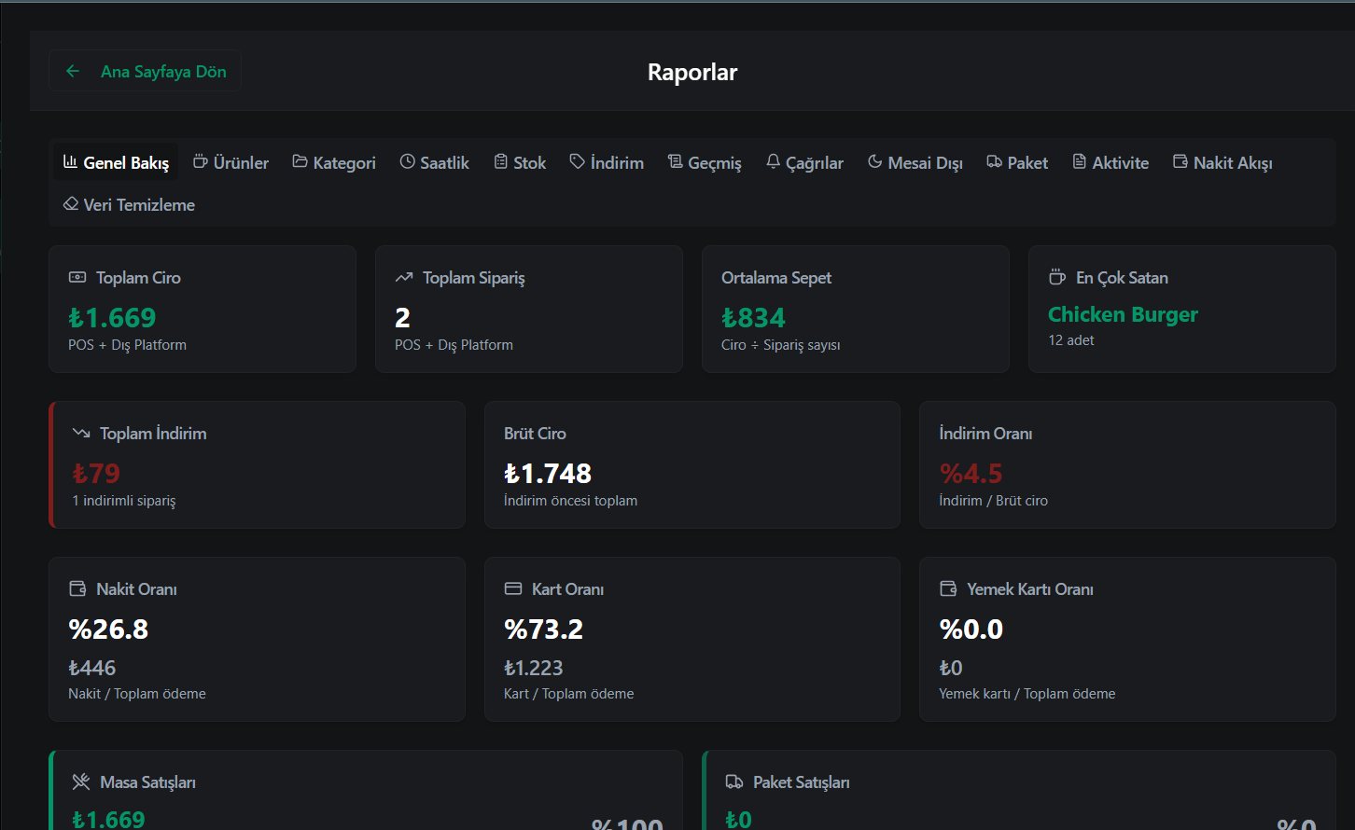Click the Raporlar page title

[692, 72]
